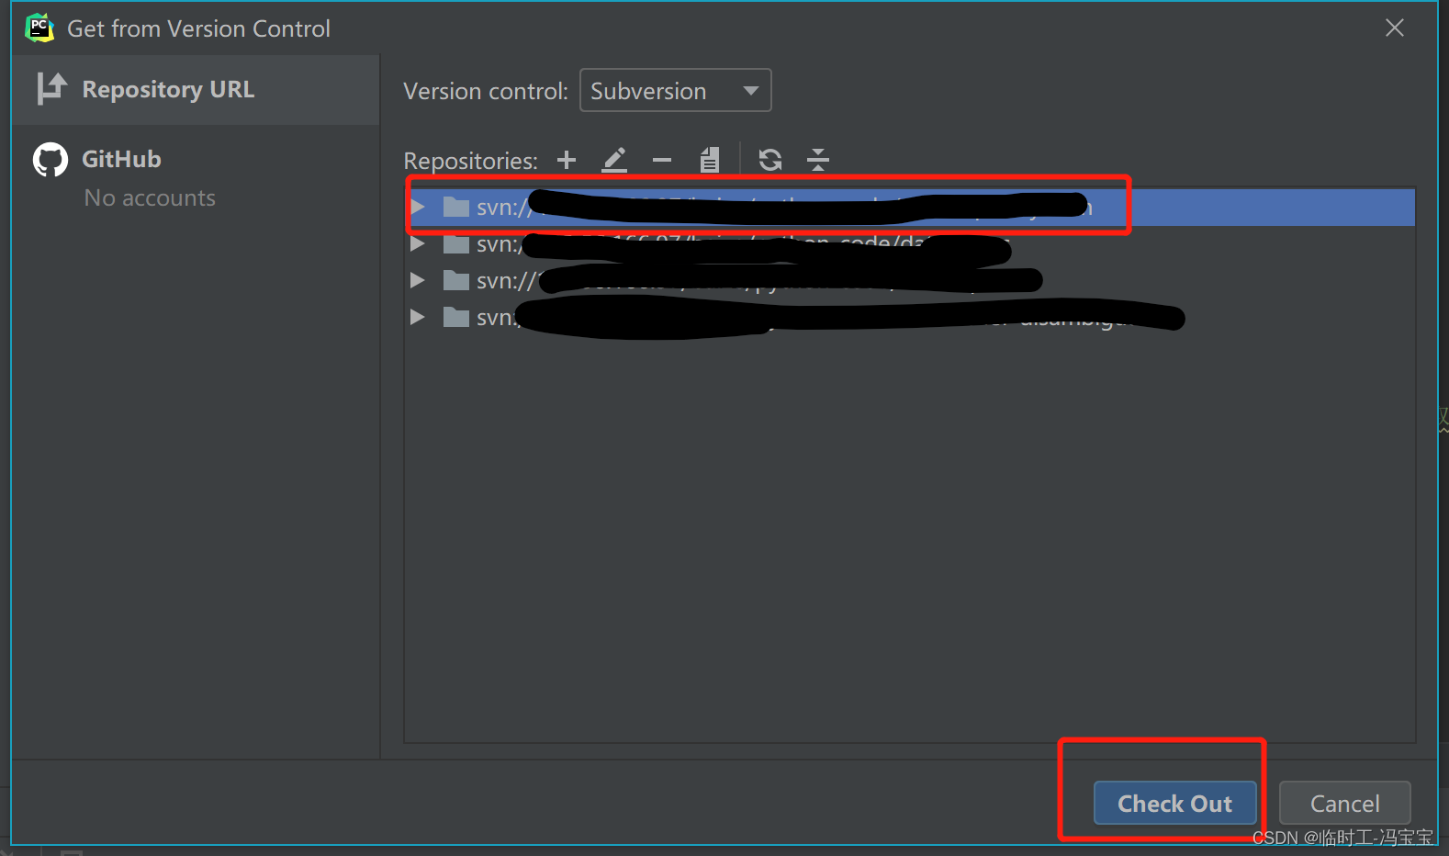This screenshot has height=856, width=1449.
Task: Remove the selected repository with minus icon
Action: (x=662, y=160)
